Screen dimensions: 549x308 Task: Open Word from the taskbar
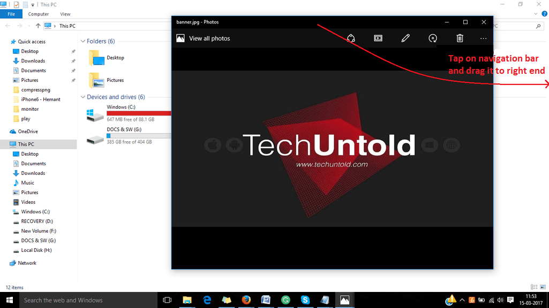point(266,300)
